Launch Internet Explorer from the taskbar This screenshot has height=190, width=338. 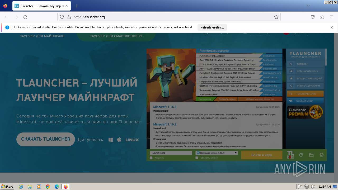[21, 187]
